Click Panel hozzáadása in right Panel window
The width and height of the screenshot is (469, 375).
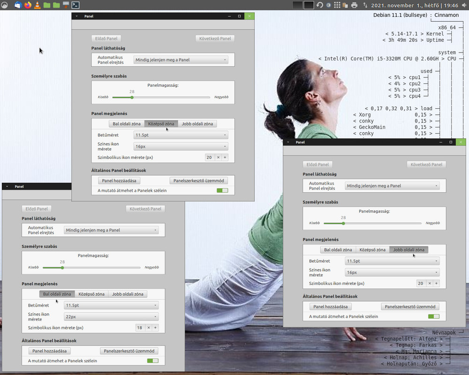point(331,307)
